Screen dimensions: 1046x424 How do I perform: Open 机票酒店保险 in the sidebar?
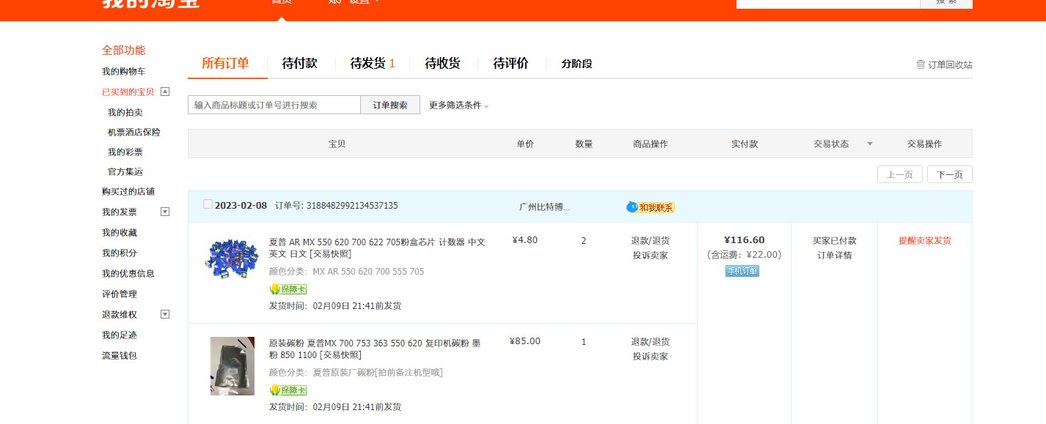pos(134,133)
